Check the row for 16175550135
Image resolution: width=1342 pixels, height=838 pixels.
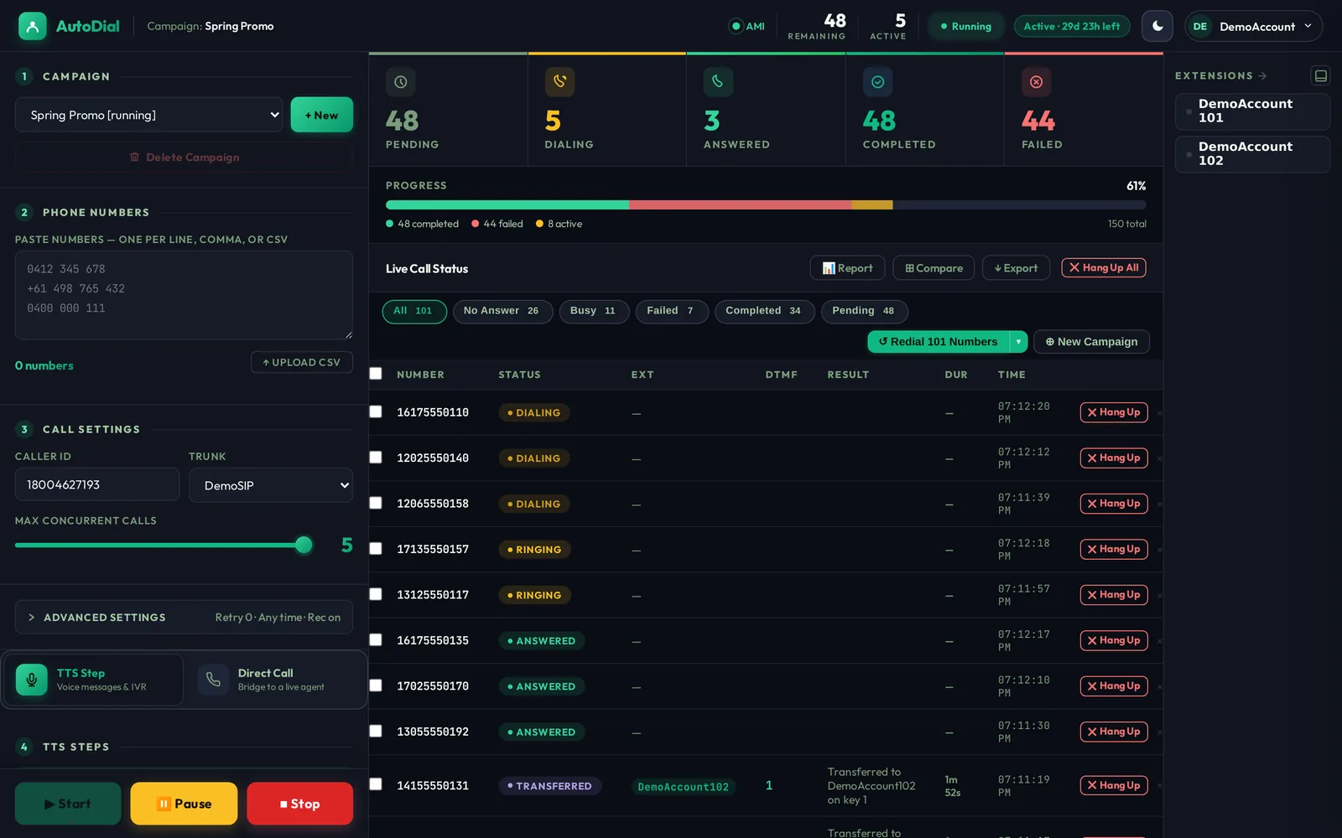click(376, 639)
